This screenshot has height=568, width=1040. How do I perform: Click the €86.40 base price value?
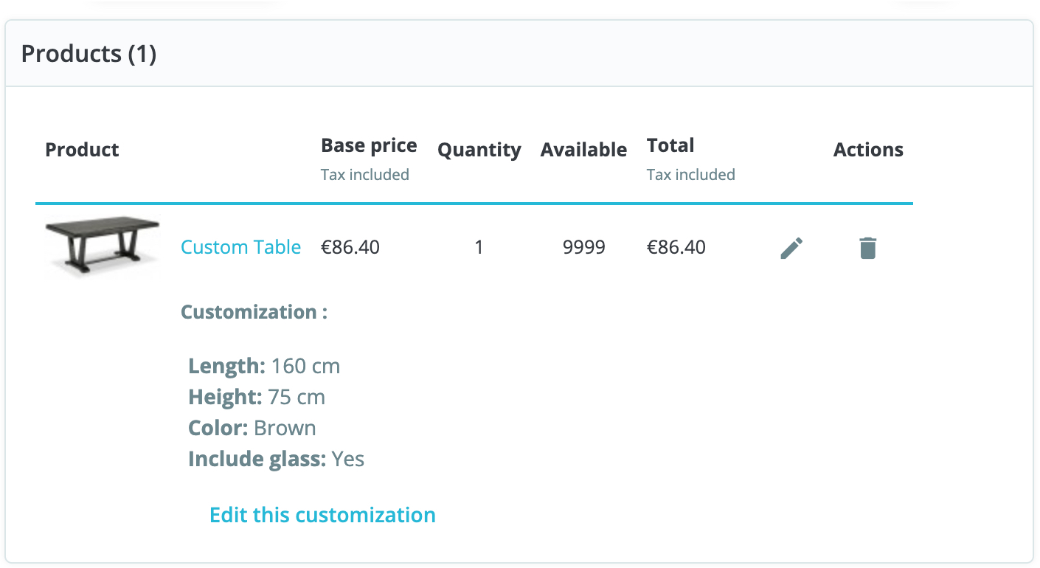pyautogui.click(x=350, y=247)
